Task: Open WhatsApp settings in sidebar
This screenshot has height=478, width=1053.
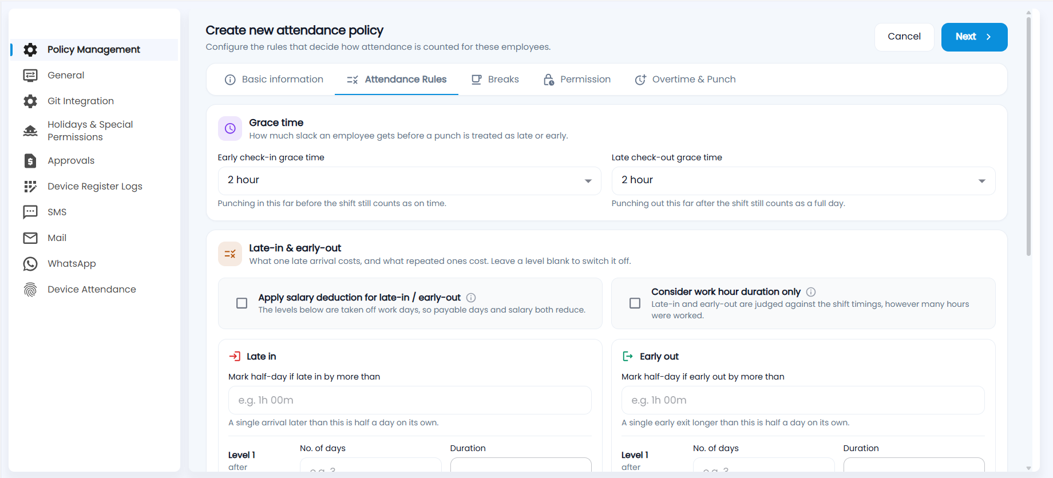Action: [x=94, y=264]
